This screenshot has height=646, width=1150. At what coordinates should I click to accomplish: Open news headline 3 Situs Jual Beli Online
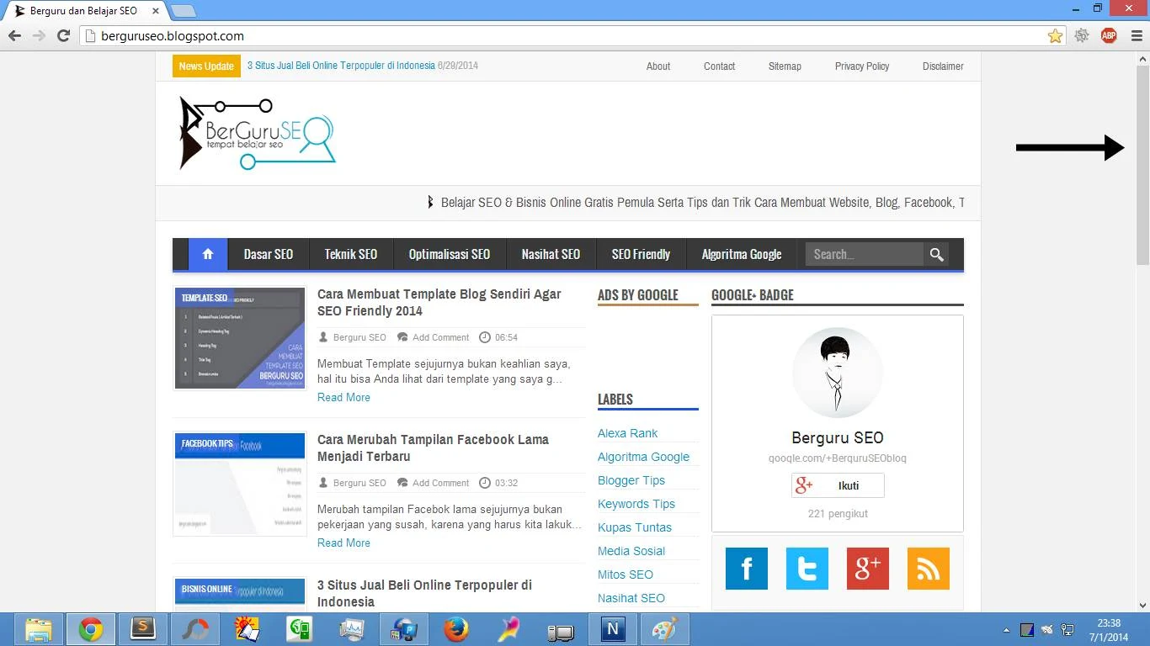(x=341, y=66)
